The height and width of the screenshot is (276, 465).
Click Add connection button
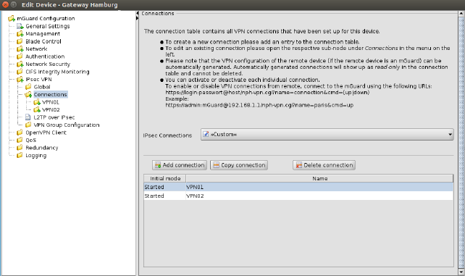coord(180,165)
